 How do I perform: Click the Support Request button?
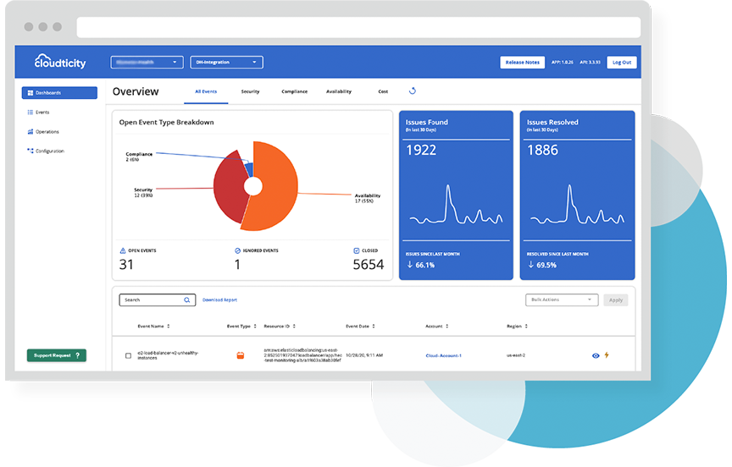[57, 355]
